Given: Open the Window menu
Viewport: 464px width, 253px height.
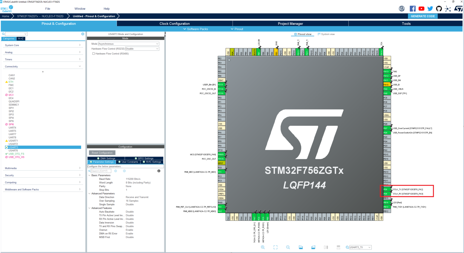Looking at the screenshot, I should (80, 8).
